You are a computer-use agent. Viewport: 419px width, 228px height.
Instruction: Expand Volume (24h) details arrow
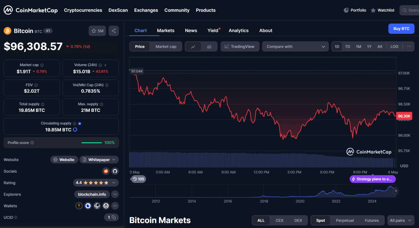105,65
